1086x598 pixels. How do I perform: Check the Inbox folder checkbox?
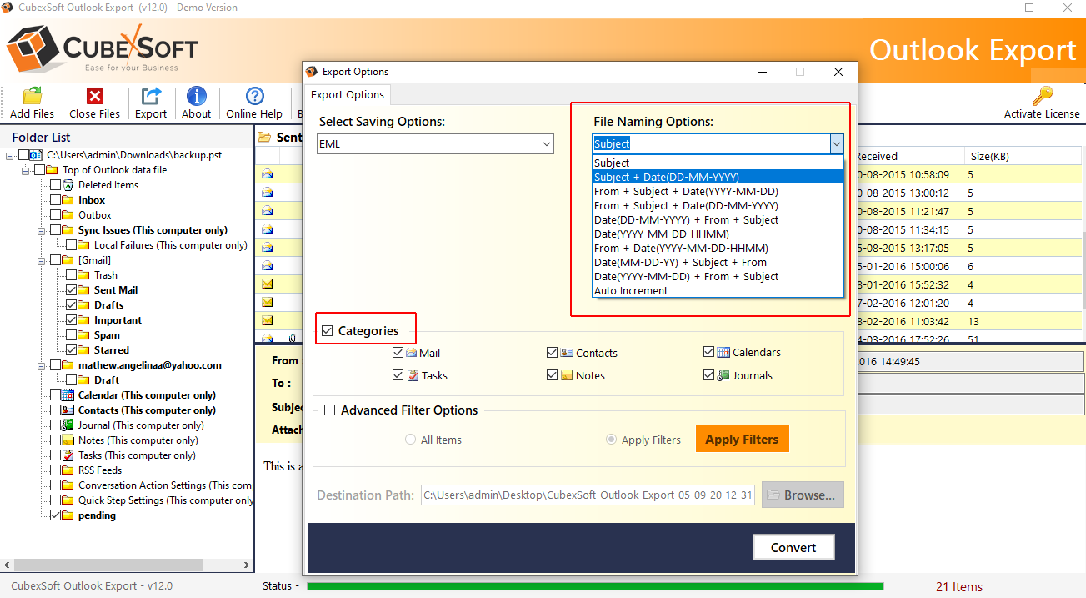pos(55,200)
